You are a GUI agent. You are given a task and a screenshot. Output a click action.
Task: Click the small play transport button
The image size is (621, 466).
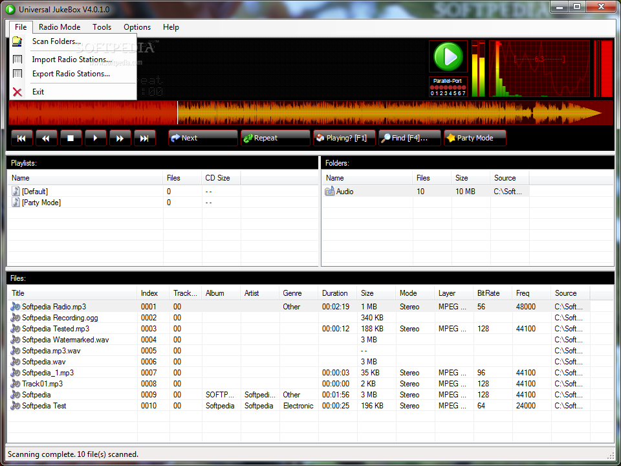96,139
